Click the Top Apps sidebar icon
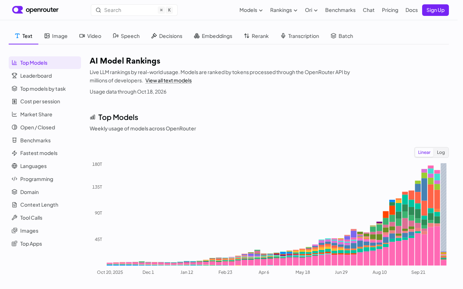Image resolution: width=463 pixels, height=289 pixels. click(14, 243)
